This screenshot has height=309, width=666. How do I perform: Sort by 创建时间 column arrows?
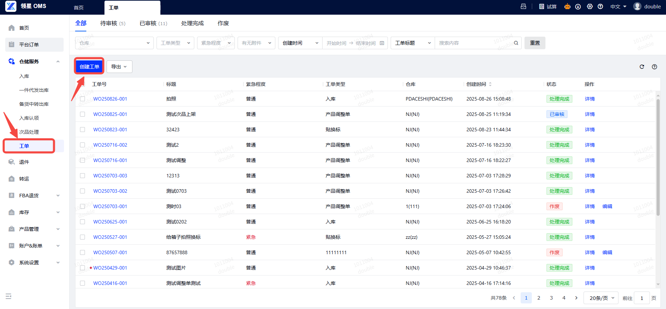[x=490, y=84]
